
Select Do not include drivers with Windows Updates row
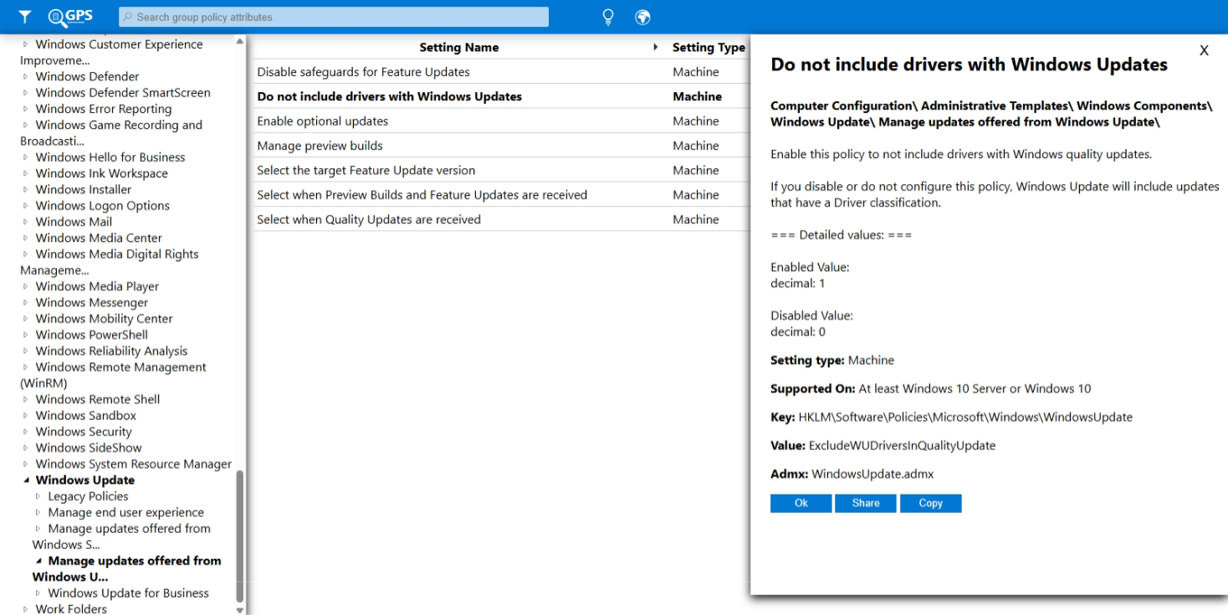pos(502,96)
